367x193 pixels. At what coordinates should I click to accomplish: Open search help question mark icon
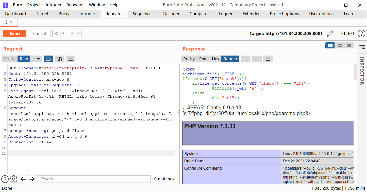[5, 179]
